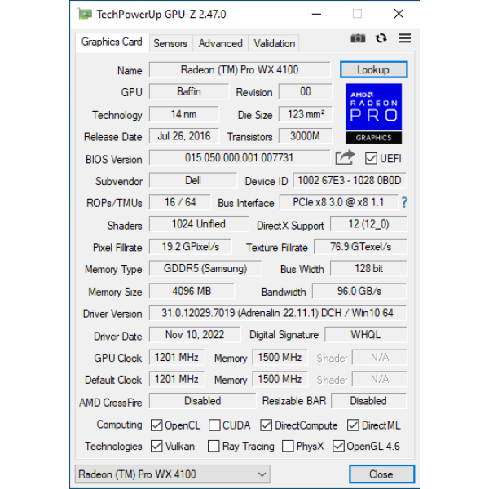Click the Close button at the bottom
Screen dimensions: 489x489
(x=381, y=474)
